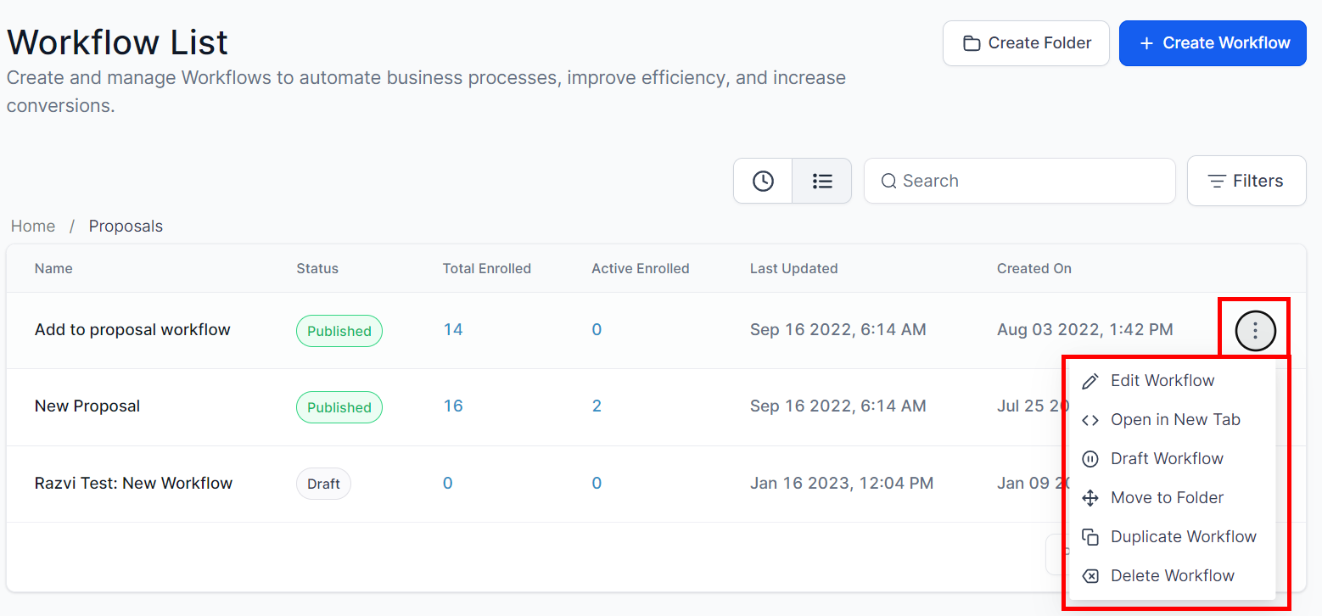Click total enrolled count 16
The width and height of the screenshot is (1322, 616).
point(453,406)
